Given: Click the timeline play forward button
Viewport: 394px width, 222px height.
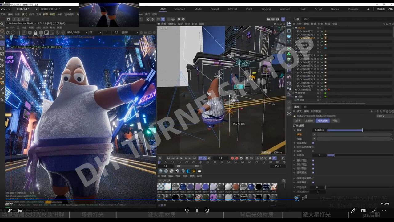Looking at the screenshot, I should click(x=181, y=158).
